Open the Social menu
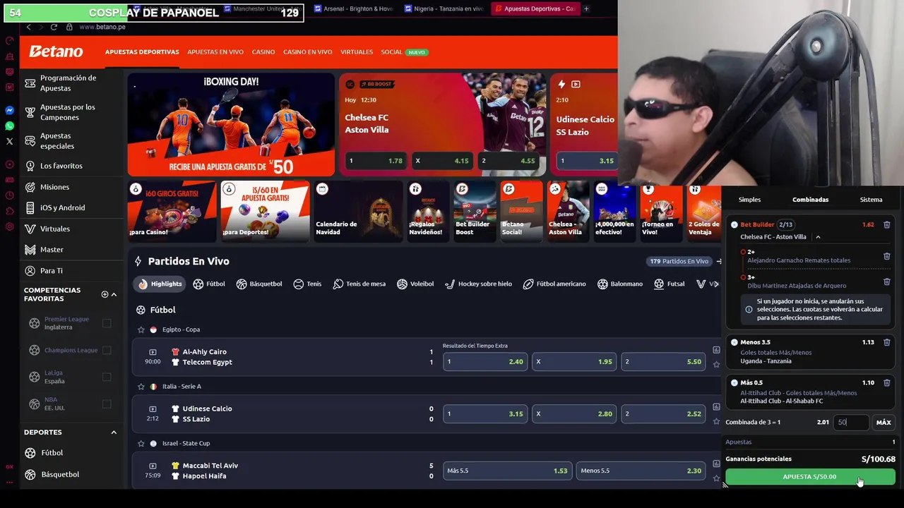904x508 pixels. (392, 52)
